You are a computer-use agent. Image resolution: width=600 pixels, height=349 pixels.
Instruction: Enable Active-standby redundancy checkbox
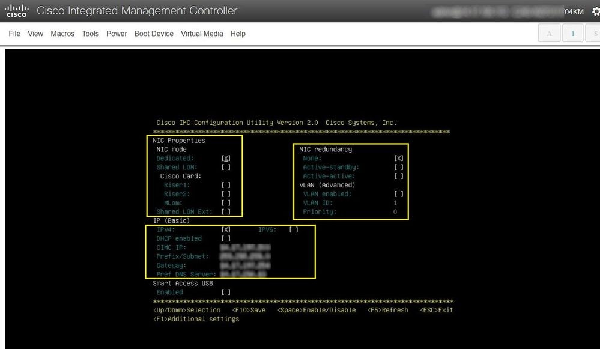coord(399,167)
